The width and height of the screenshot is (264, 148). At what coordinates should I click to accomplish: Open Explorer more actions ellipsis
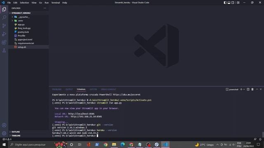point(45,8)
